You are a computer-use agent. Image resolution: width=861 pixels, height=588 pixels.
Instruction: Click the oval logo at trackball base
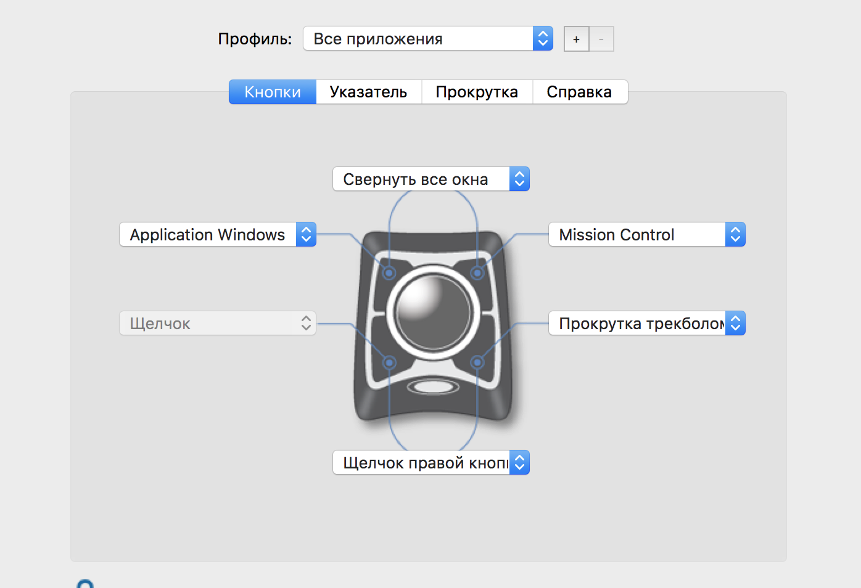tap(434, 386)
